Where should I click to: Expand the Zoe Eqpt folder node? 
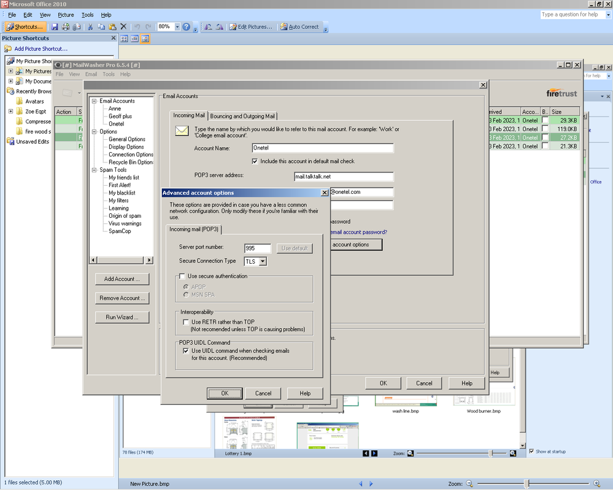click(x=10, y=112)
